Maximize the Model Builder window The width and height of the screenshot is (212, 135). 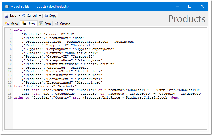[x=190, y=6]
